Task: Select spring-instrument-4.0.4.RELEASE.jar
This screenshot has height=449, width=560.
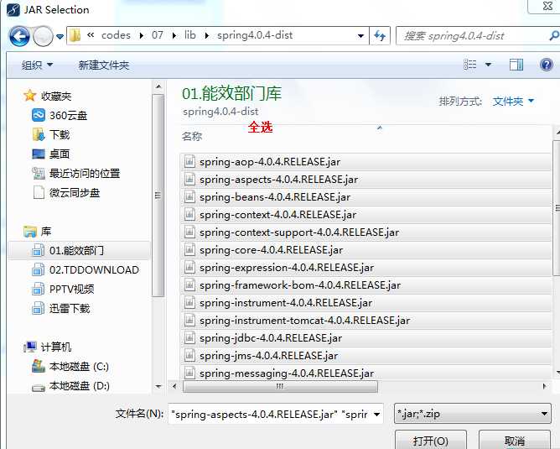Action: coord(366,303)
